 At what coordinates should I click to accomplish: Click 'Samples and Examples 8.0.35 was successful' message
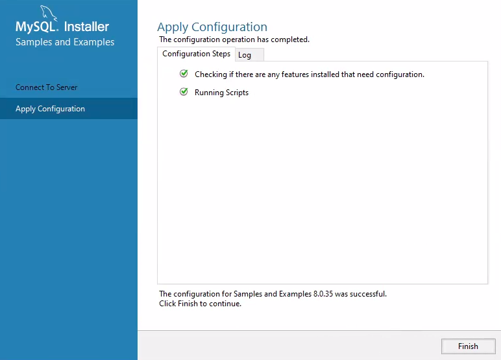[x=273, y=294]
